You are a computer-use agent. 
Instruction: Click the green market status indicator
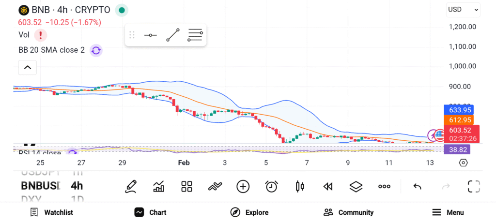[122, 10]
